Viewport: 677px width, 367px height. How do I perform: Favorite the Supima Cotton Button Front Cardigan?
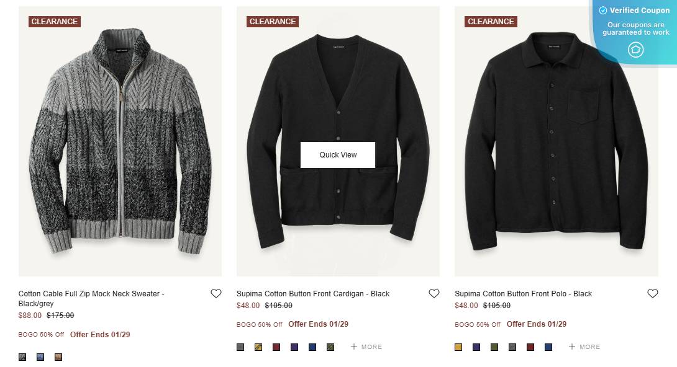click(x=434, y=294)
